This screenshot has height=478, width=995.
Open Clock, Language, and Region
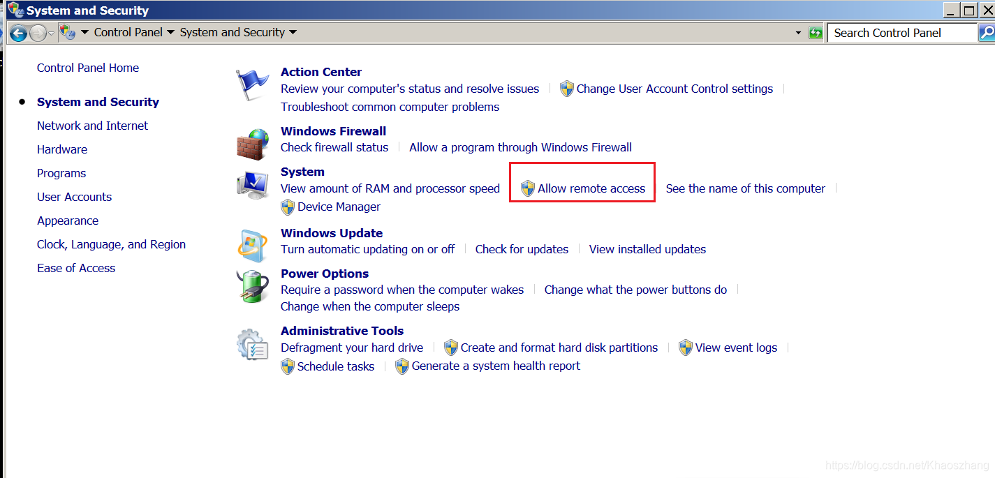112,244
